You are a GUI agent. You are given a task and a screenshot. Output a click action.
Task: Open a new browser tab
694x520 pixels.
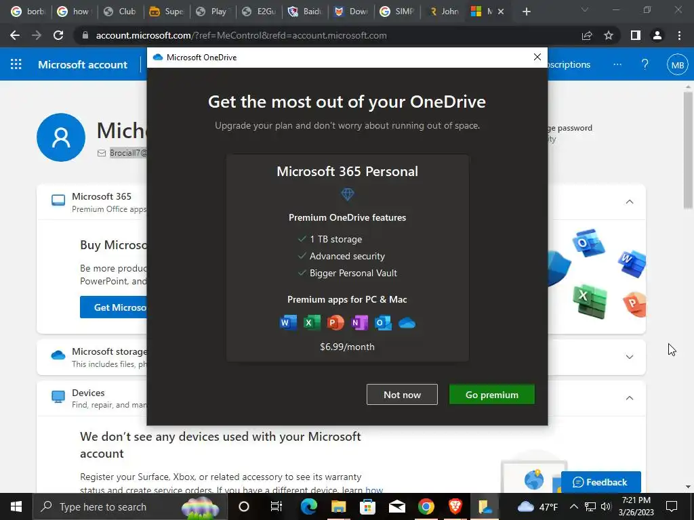tap(526, 12)
